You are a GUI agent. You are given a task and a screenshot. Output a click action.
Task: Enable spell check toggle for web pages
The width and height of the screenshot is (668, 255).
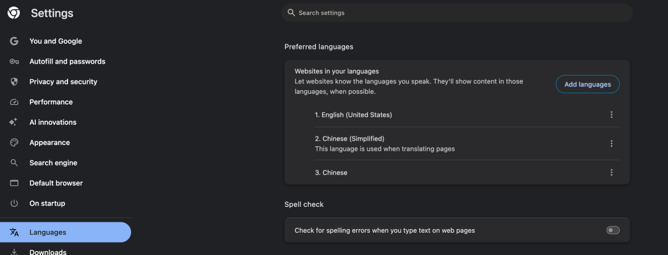612,230
